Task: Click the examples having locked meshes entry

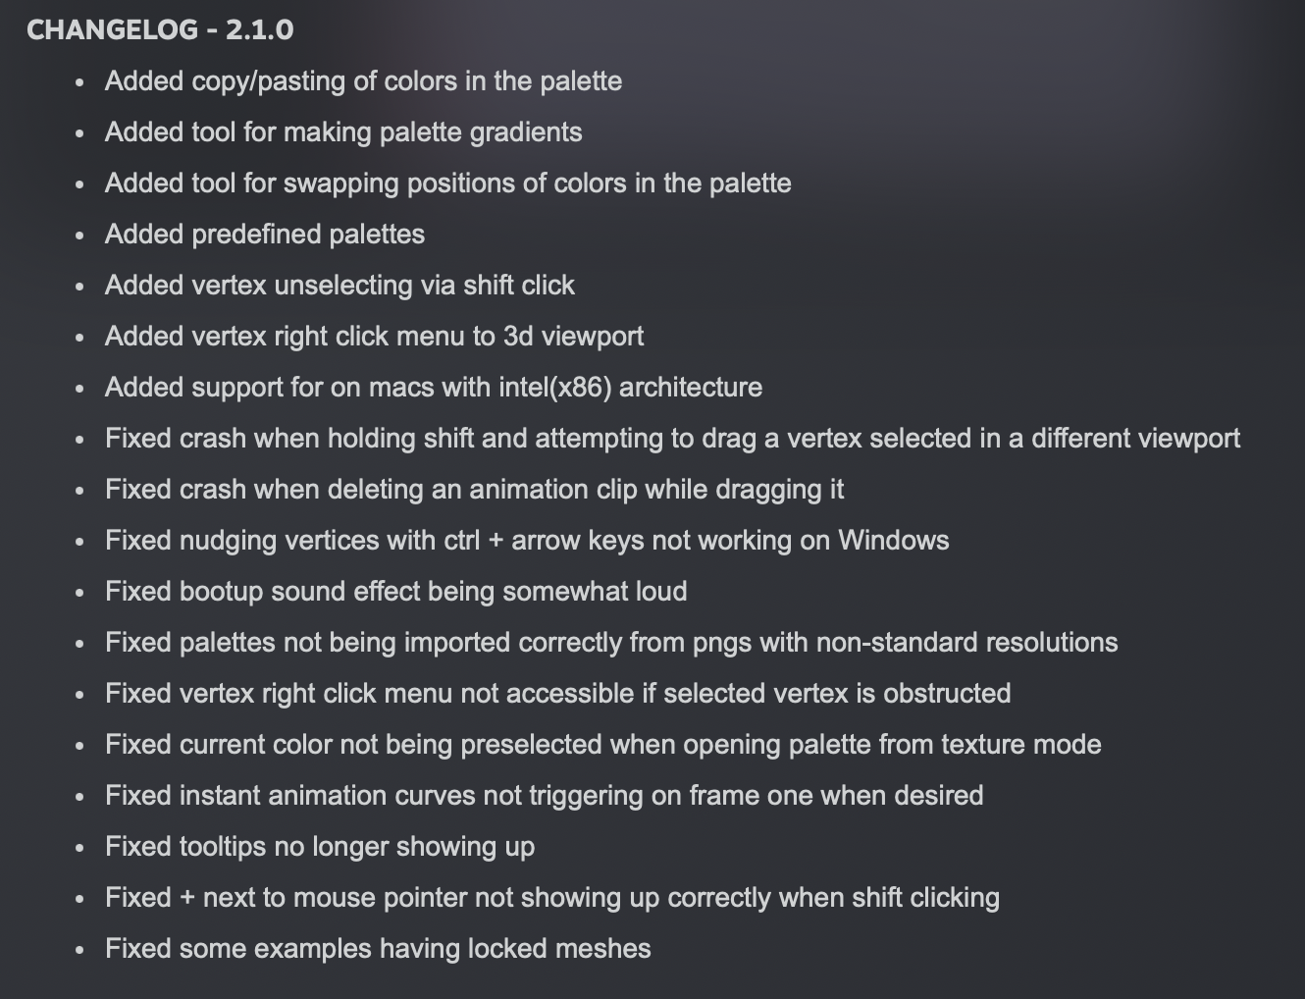Action: point(378,948)
